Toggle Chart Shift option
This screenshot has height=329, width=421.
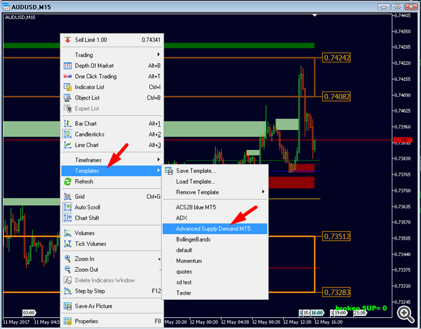[112, 218]
